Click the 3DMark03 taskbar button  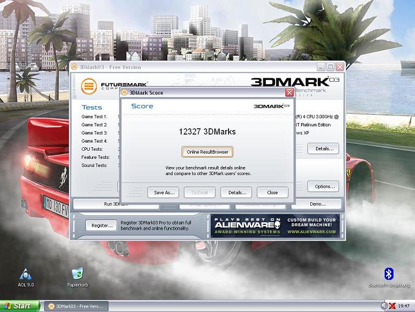76,306
